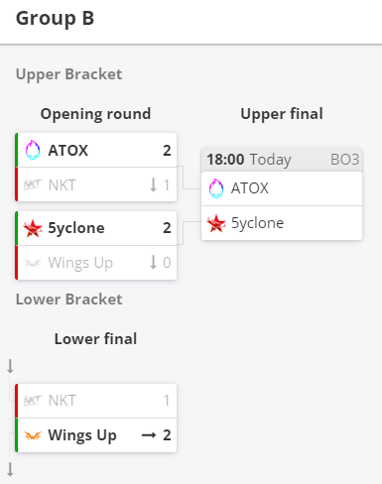The height and width of the screenshot is (484, 382).
Task: Click ATOX flame logo in opening round
Action: (33, 150)
